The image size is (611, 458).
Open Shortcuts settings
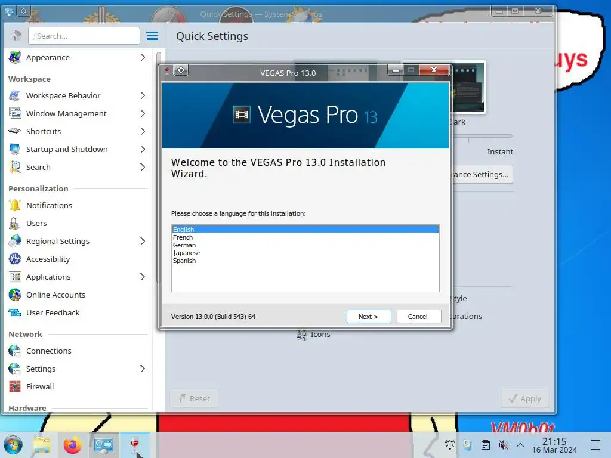tap(77, 131)
